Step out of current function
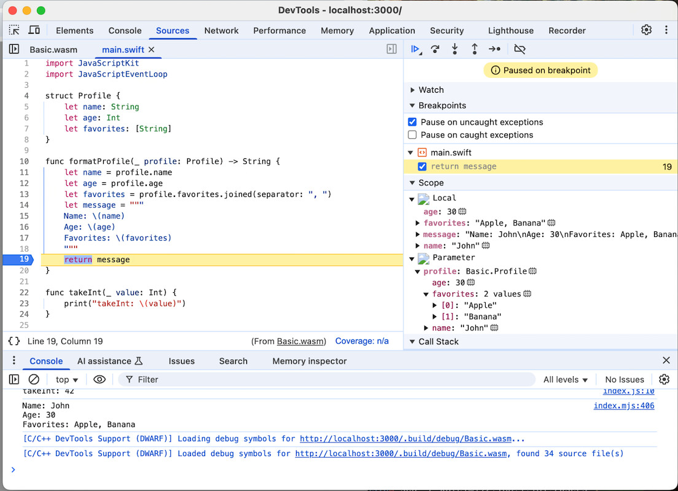Screen dimensions: 678x491 click(x=474, y=49)
